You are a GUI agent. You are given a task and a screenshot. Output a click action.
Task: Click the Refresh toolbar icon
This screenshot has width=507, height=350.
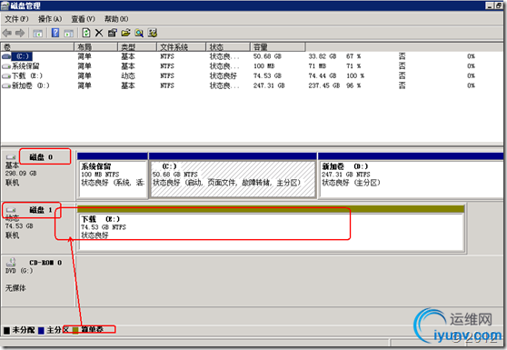(x=86, y=33)
